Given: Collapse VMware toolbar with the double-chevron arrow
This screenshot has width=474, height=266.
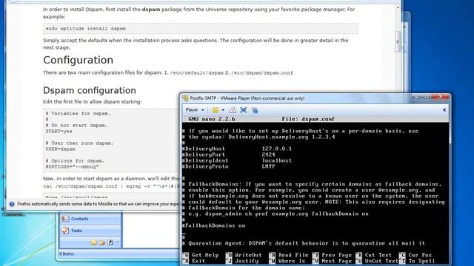Looking at the screenshot, I should point(444,110).
